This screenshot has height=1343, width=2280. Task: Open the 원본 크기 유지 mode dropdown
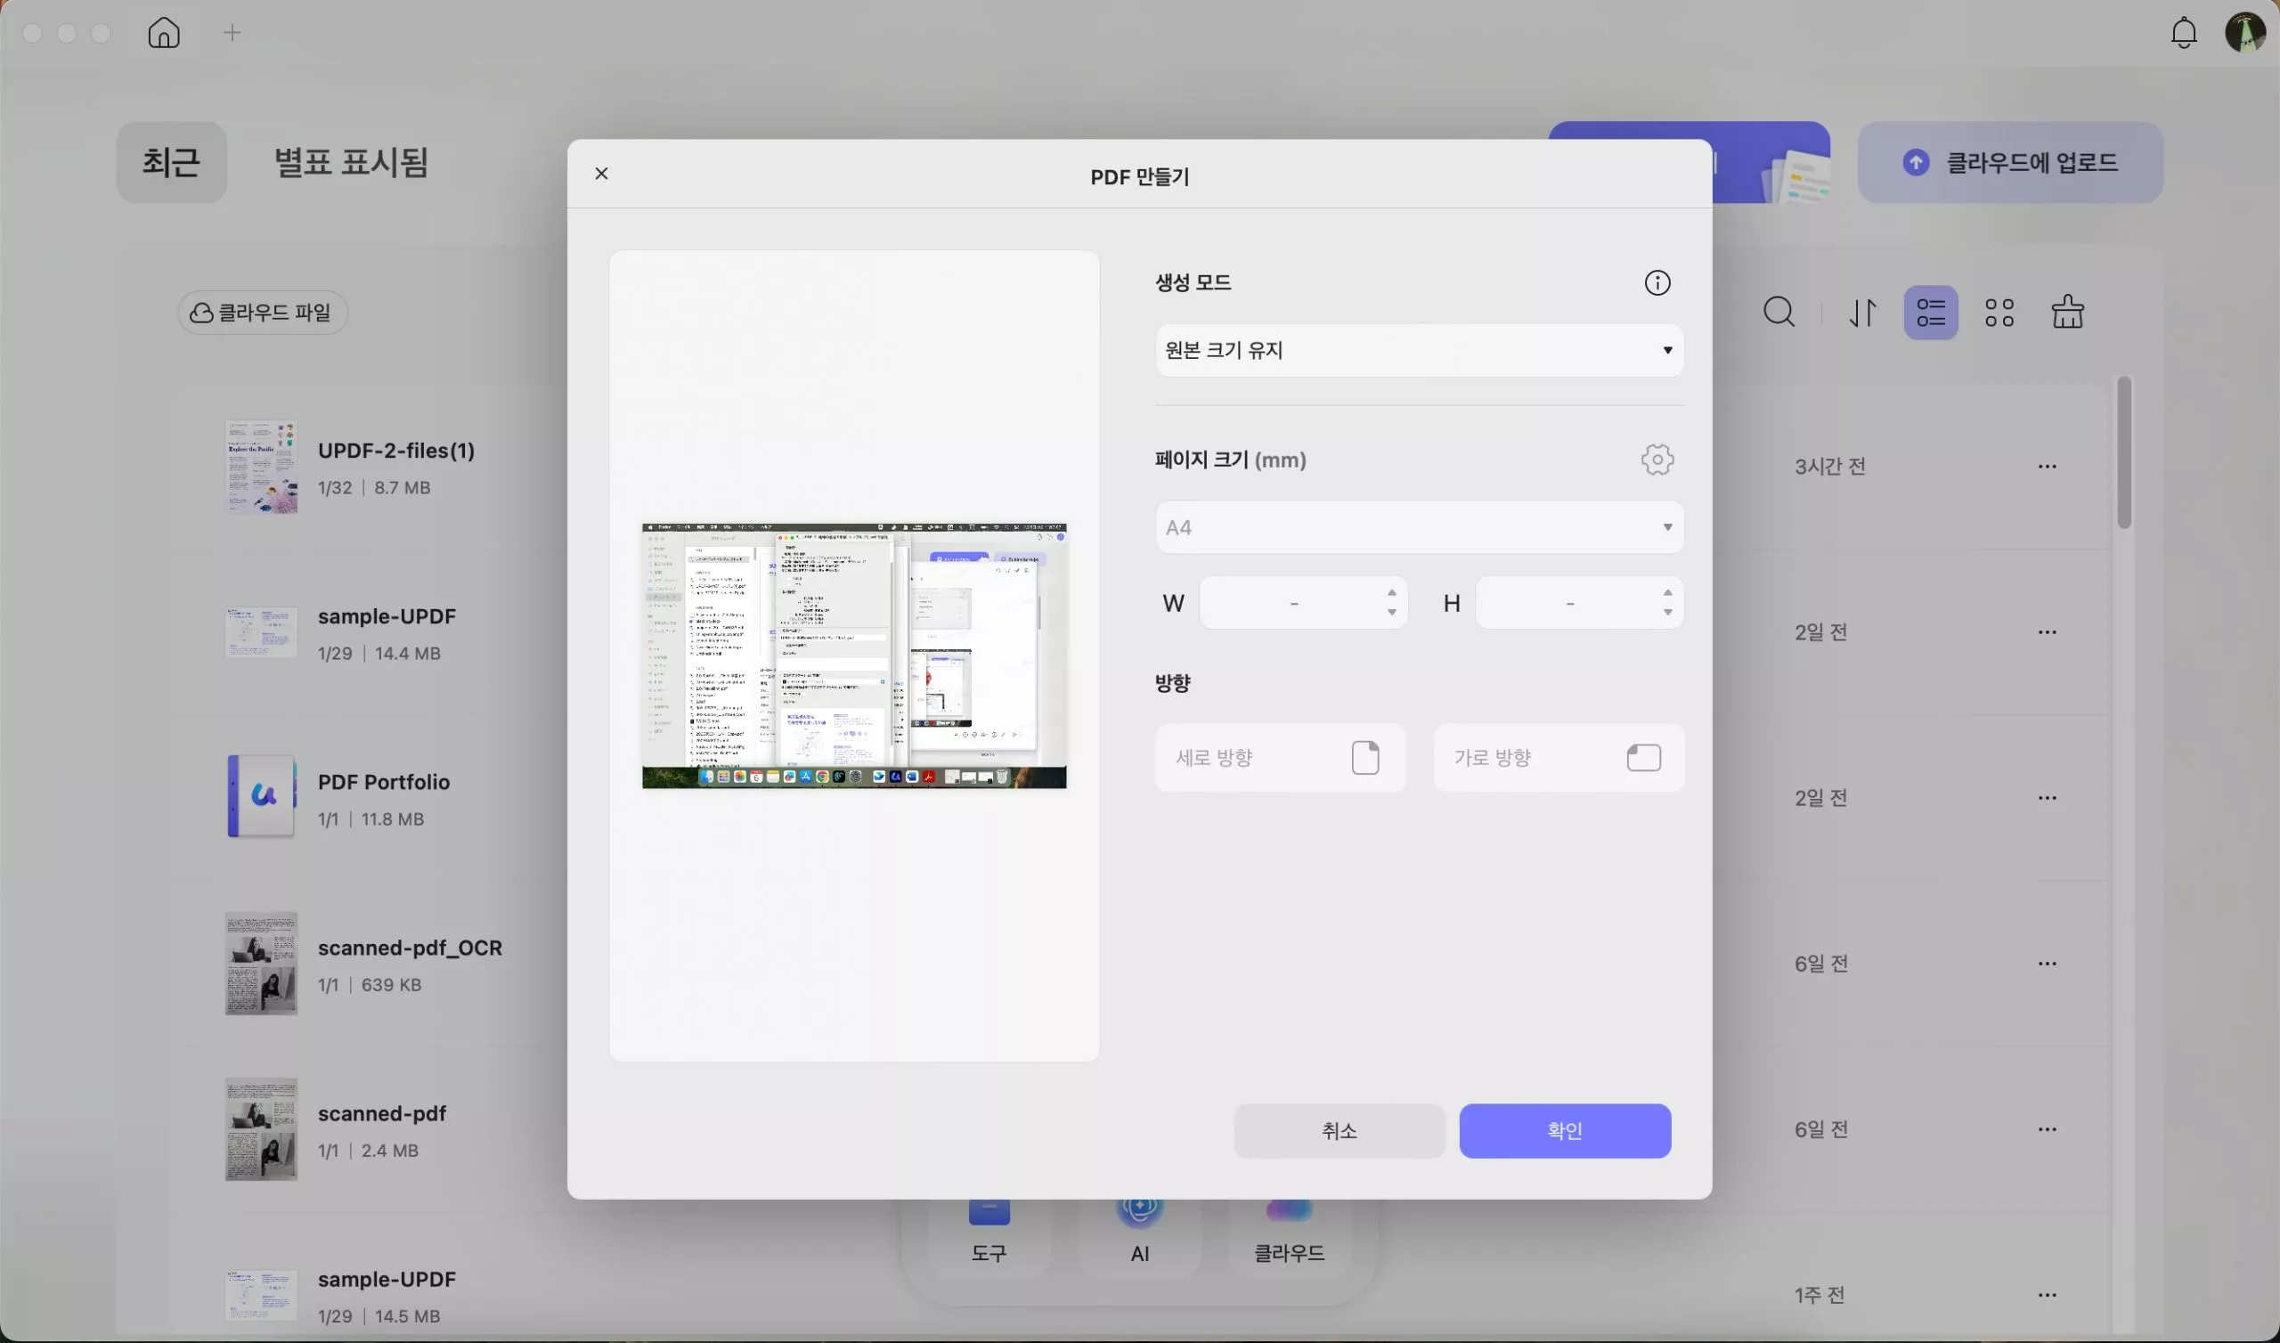(1417, 350)
